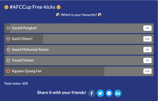
Task: Share poll on LinkedIn icon
Action: pyautogui.click(x=118, y=93)
